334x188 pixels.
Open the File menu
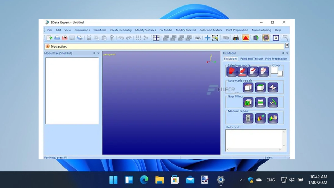(x=50, y=30)
